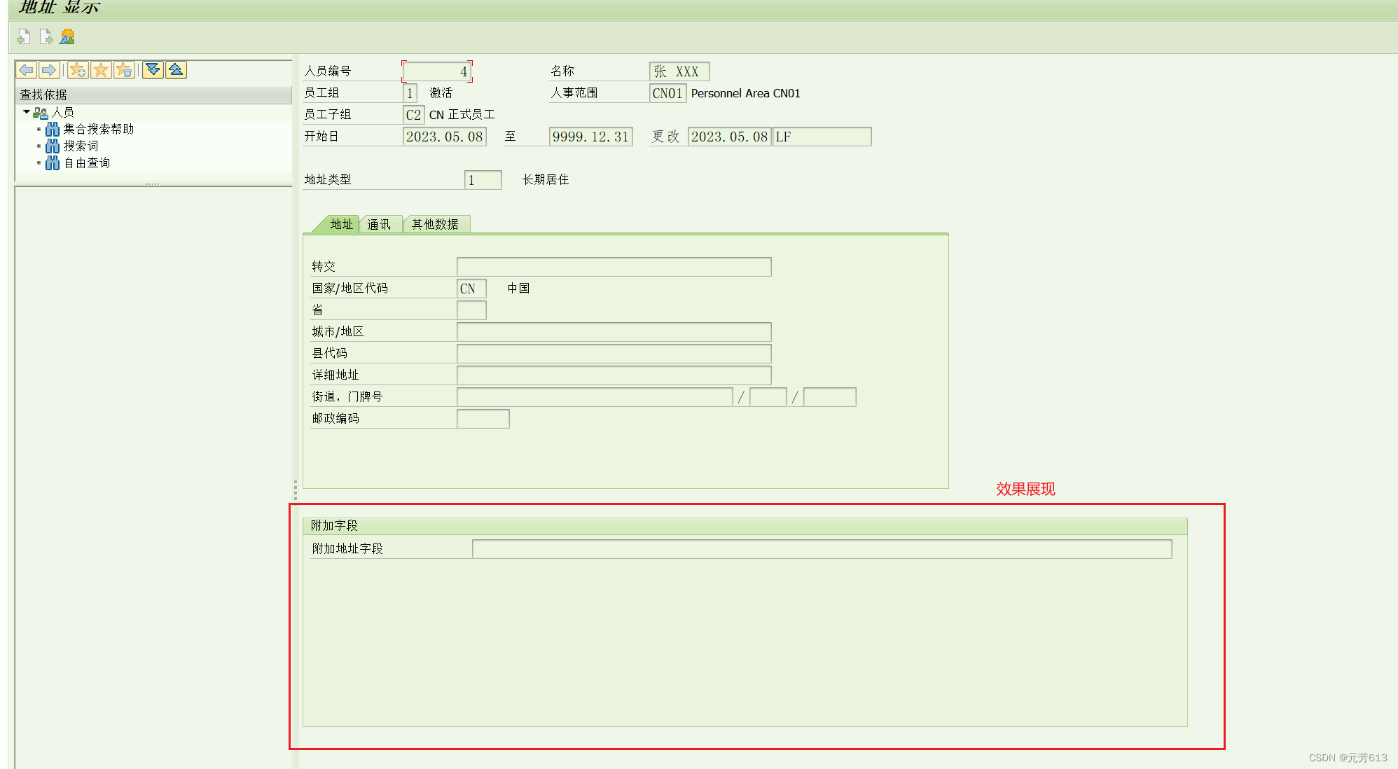Click the end date field 9999.12.31
Screen dimensions: 1398x769
(591, 137)
